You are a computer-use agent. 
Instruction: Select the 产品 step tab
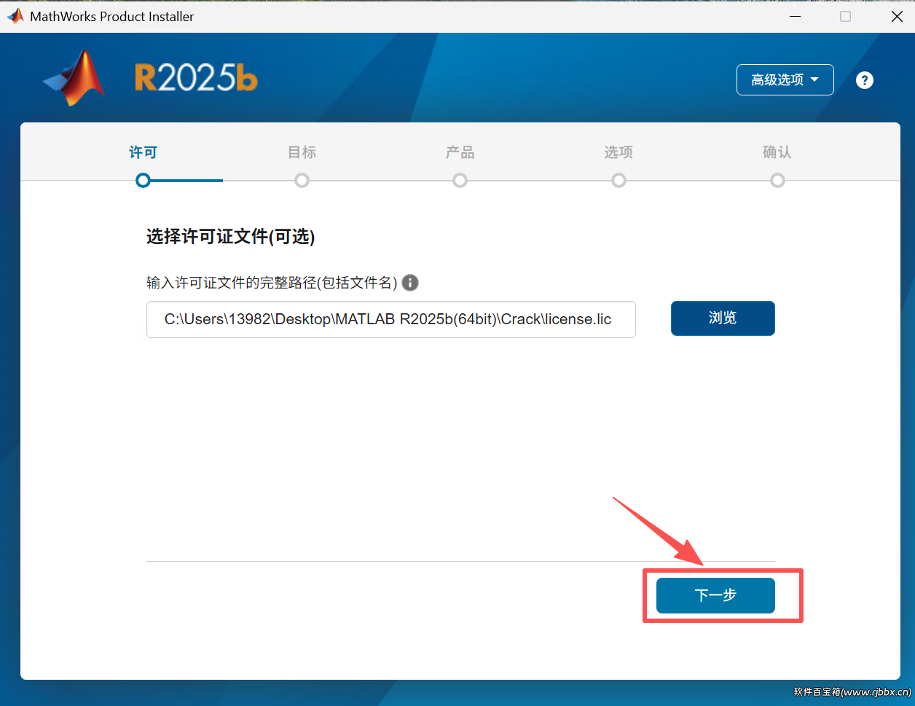(x=460, y=152)
